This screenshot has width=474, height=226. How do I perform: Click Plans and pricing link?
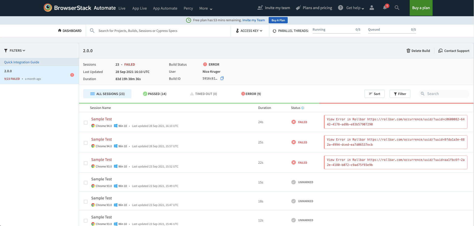314,8
